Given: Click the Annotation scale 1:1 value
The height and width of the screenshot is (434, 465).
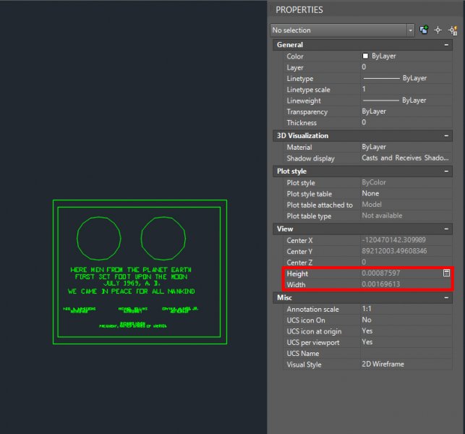Looking at the screenshot, I should pos(406,309).
